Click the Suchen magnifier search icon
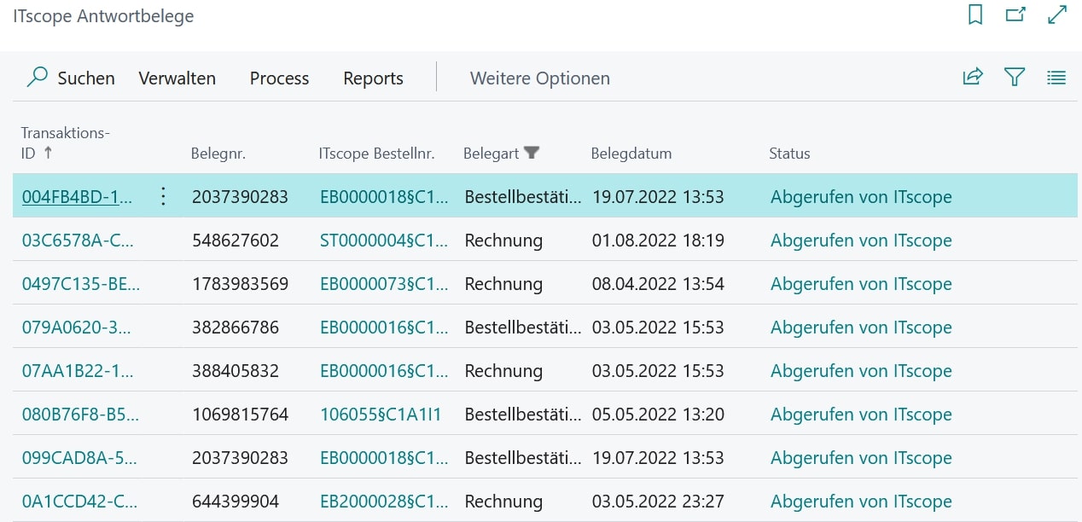The image size is (1082, 522). [38, 78]
